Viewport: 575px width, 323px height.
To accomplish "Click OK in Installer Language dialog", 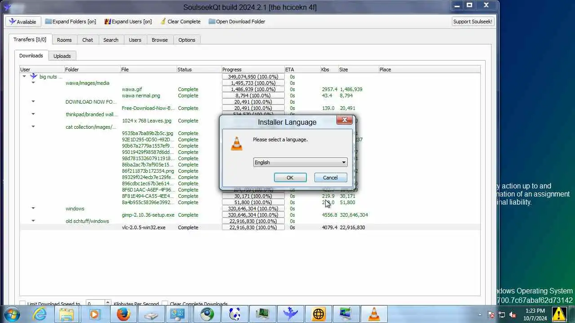I will tap(290, 178).
